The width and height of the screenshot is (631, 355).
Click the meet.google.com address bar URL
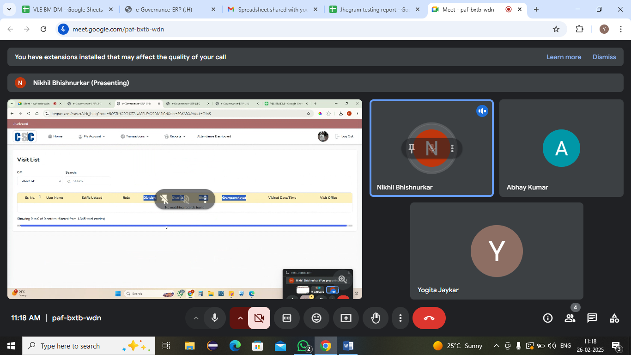[x=118, y=29]
